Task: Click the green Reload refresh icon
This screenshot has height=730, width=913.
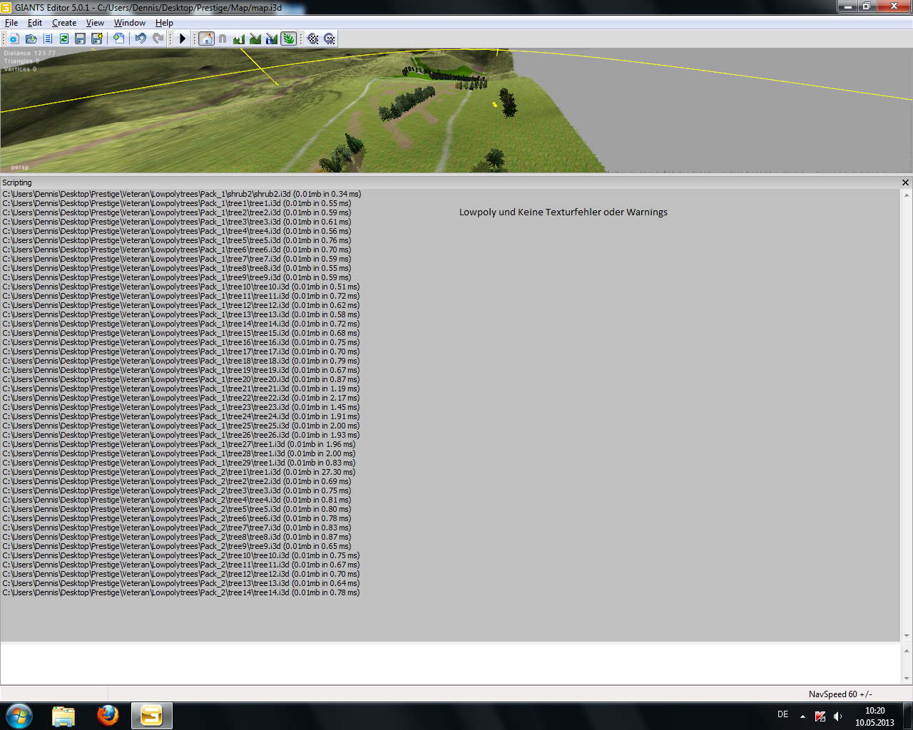Action: click(x=63, y=38)
